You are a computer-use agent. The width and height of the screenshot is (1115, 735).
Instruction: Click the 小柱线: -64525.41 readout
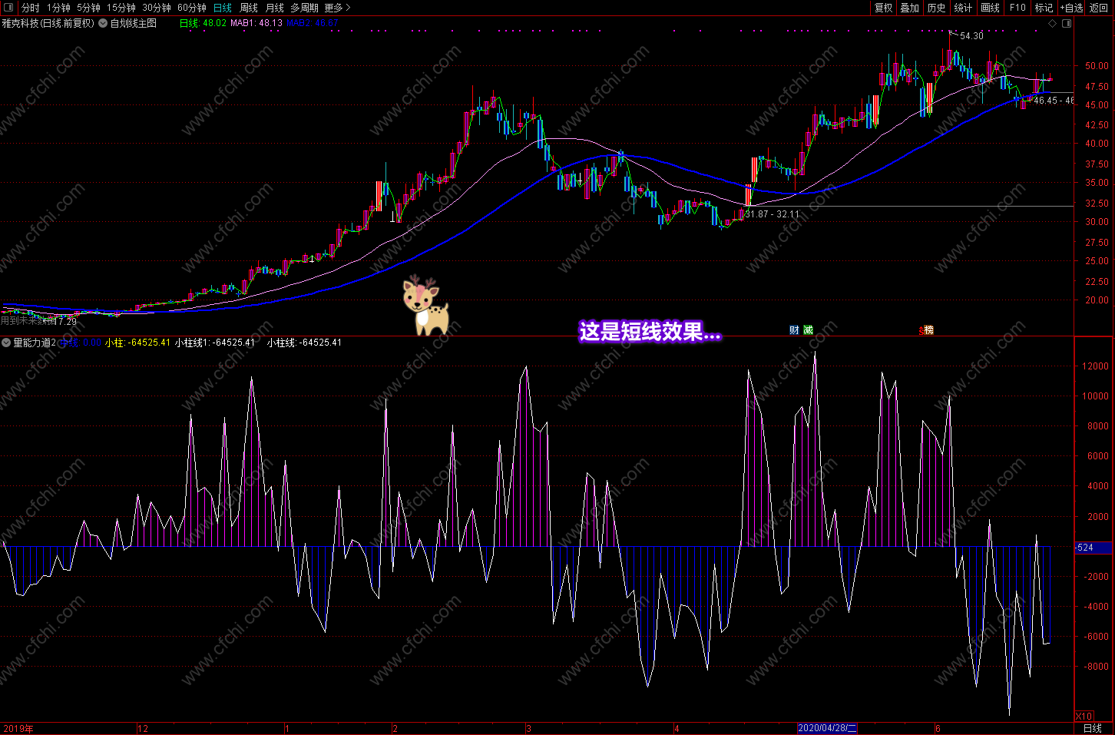[304, 343]
